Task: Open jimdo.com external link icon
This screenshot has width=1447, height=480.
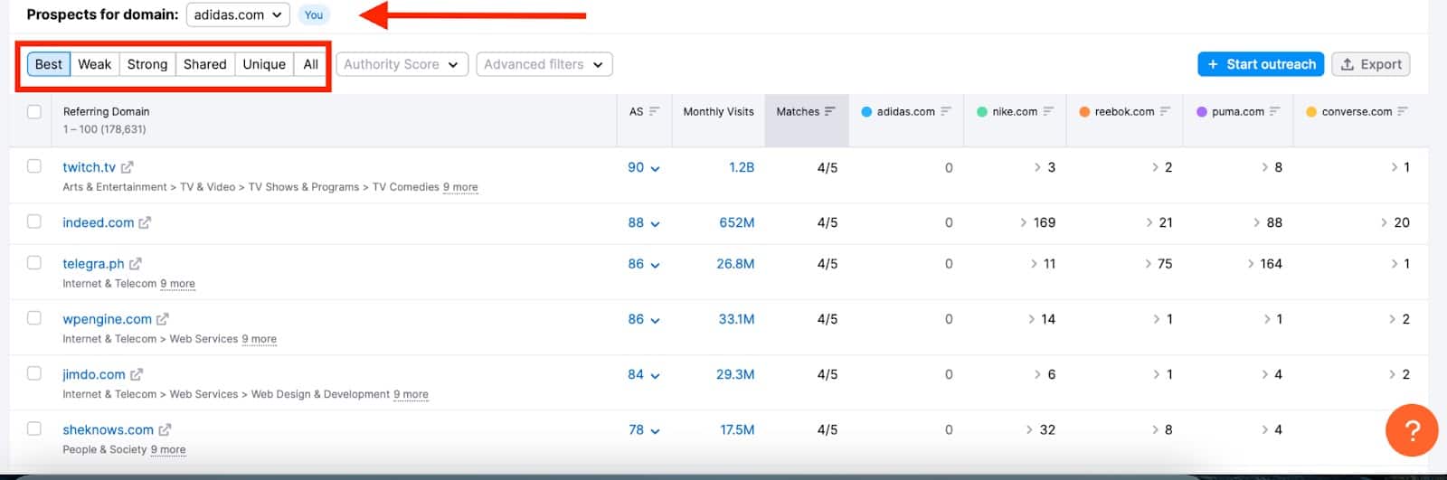Action: point(137,374)
